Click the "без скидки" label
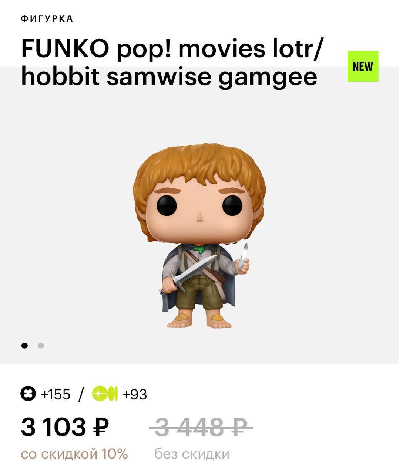 (x=192, y=454)
